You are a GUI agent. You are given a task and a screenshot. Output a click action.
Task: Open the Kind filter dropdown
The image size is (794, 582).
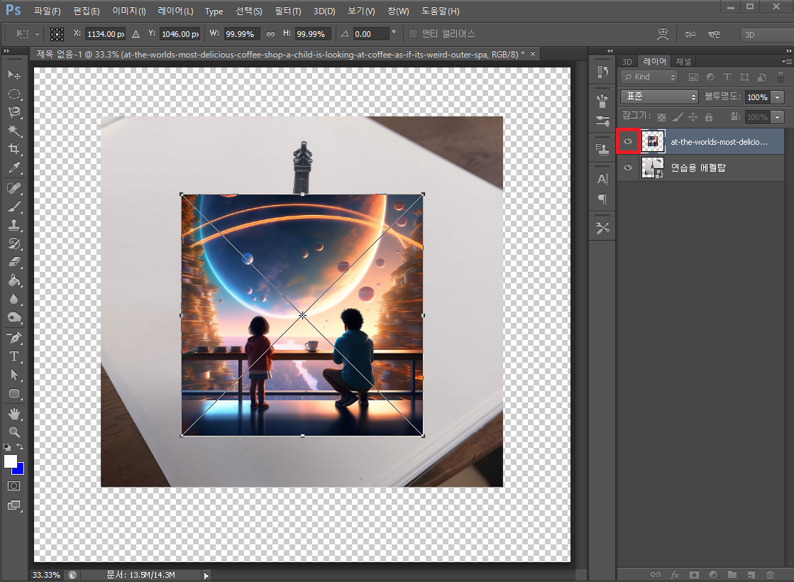[650, 77]
